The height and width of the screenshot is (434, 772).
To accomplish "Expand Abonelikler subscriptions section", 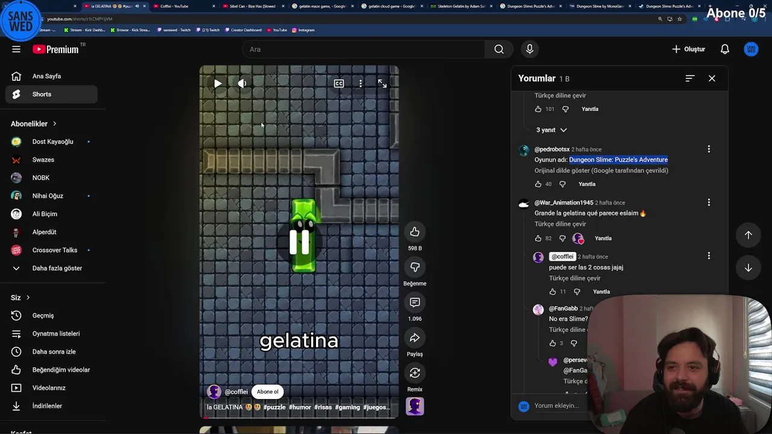I will pos(34,124).
